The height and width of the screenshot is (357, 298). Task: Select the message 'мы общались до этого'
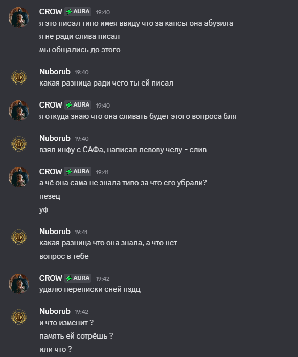click(x=80, y=50)
